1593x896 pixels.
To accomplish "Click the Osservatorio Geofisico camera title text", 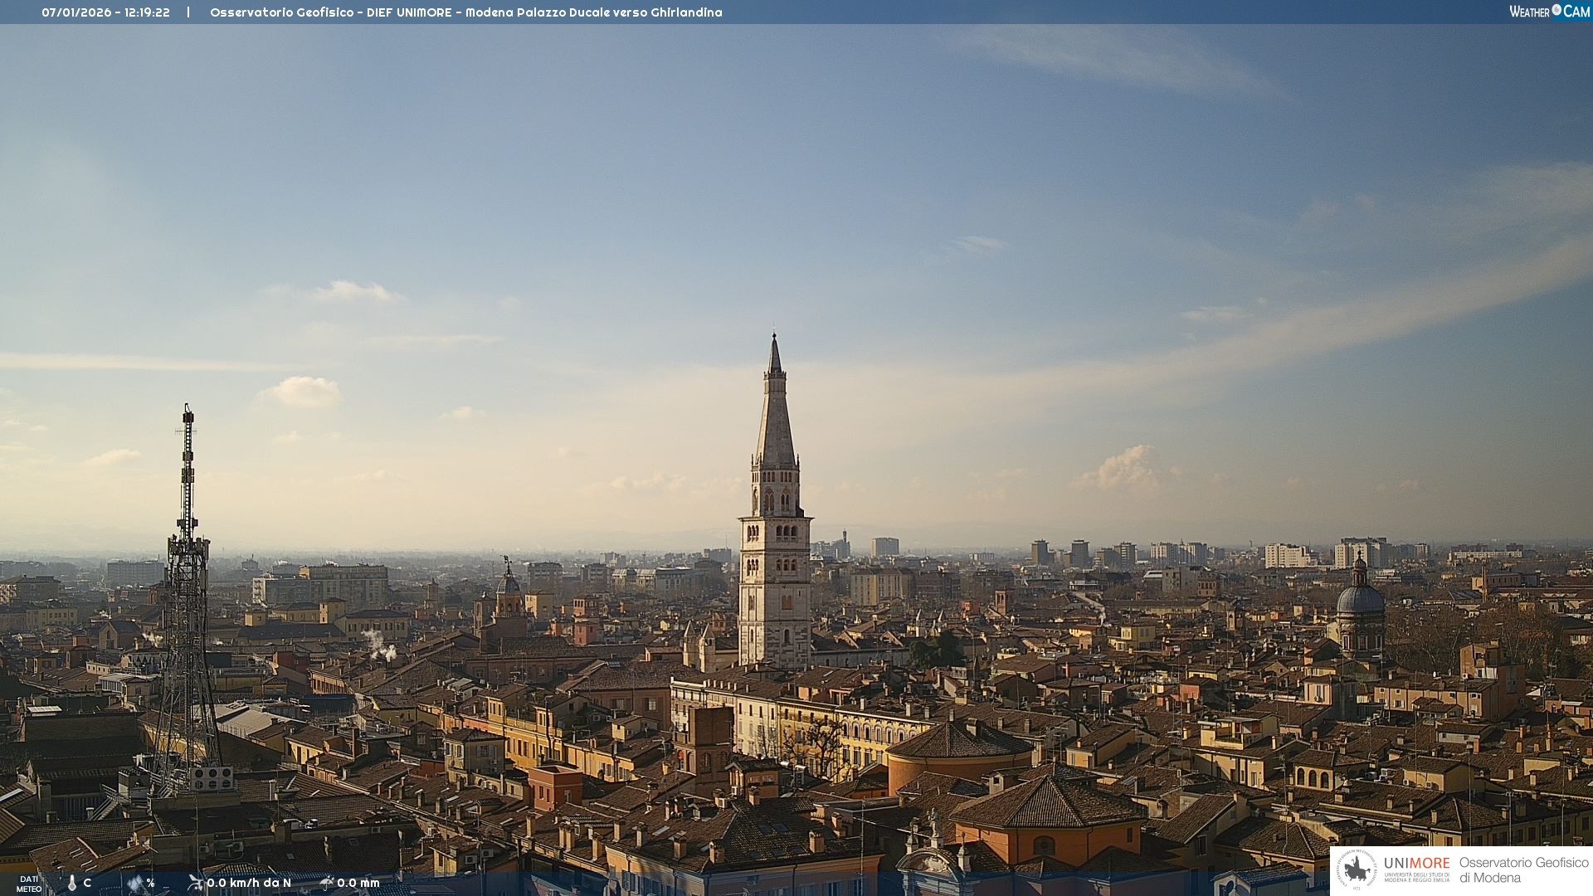I will coord(465,12).
